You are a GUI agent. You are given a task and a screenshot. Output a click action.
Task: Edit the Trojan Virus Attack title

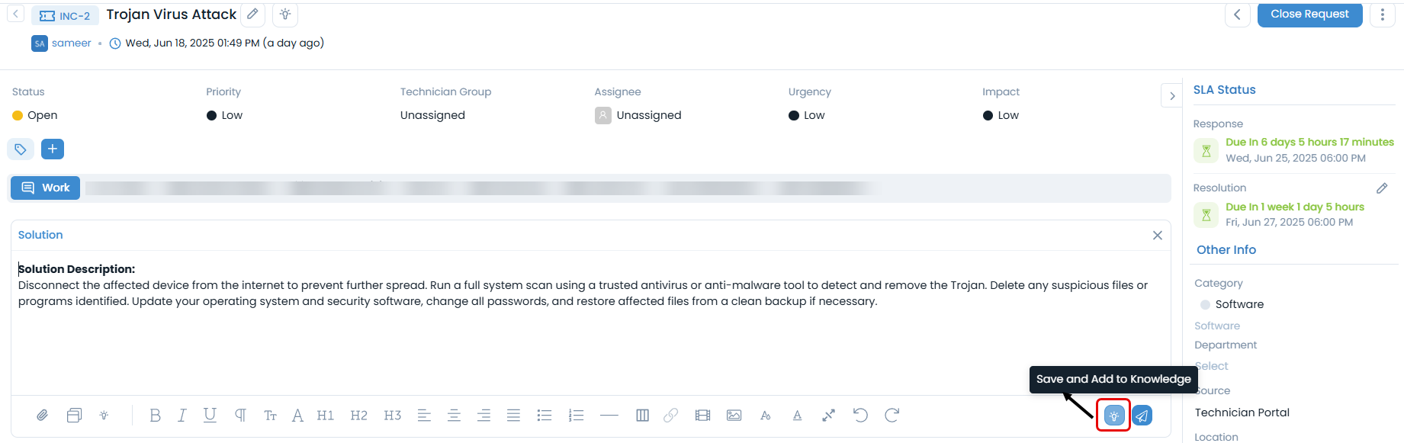click(x=252, y=14)
